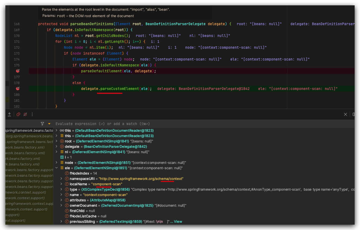Click the frames filter funnel icon
This screenshot has width=360, height=230.
pyautogui.click(x=42, y=124)
